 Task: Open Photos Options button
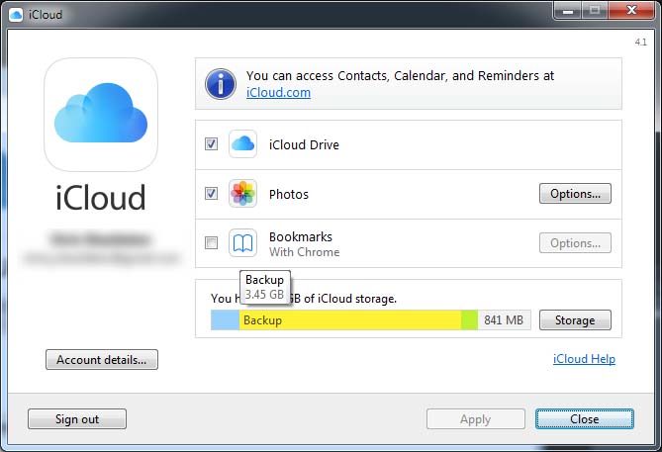(x=575, y=194)
